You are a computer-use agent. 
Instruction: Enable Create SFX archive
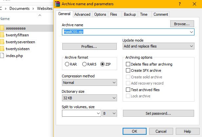128,70
